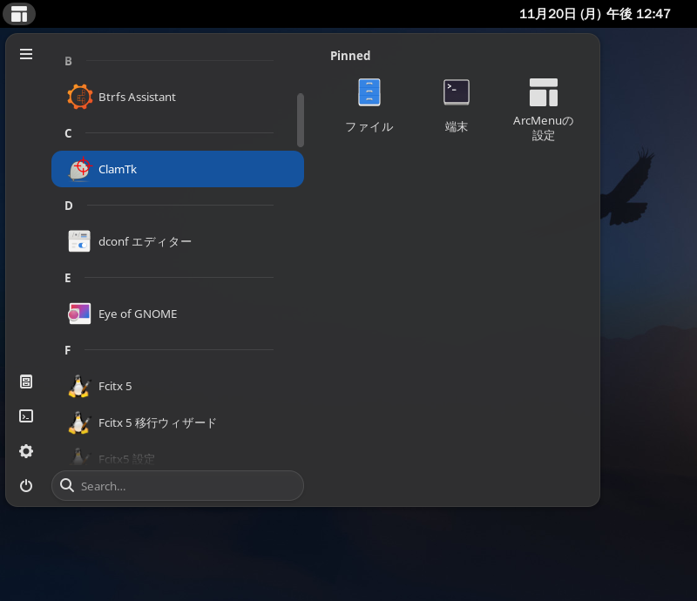Screen dimensions: 697x601
Task: Open terminal shortcut in left sidebar
Action: click(x=26, y=416)
